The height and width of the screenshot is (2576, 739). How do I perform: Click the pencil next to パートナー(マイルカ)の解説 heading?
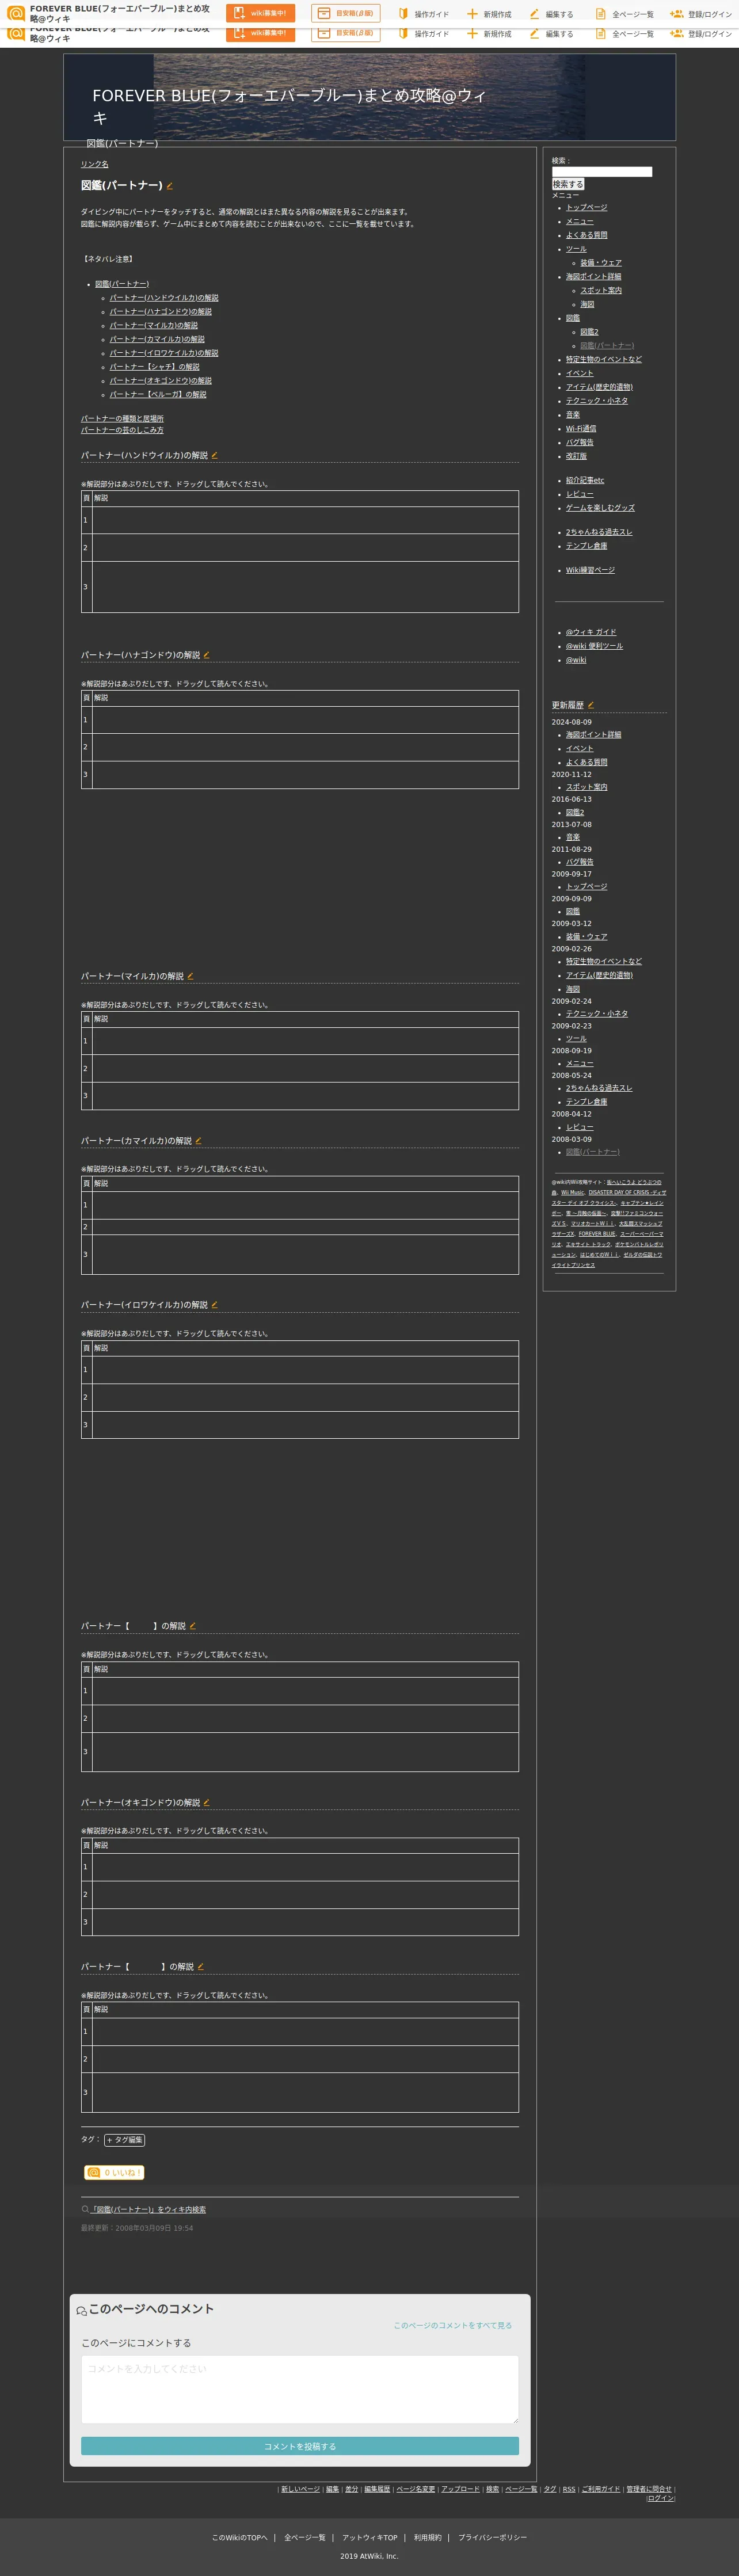tap(190, 976)
